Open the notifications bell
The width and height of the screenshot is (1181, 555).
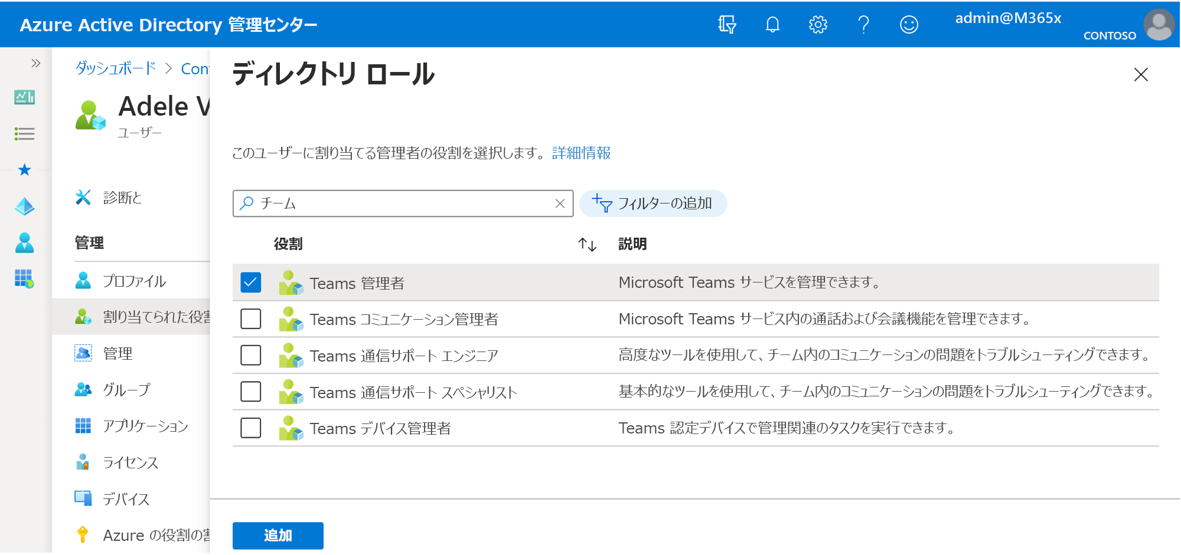pos(772,25)
